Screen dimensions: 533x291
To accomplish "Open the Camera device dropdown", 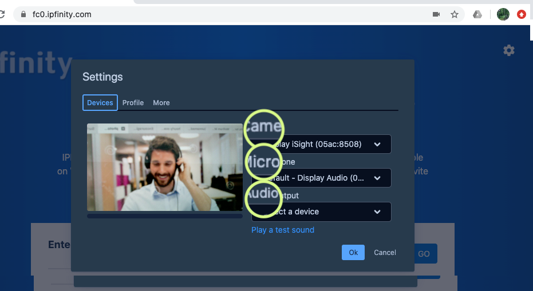I will pyautogui.click(x=321, y=144).
